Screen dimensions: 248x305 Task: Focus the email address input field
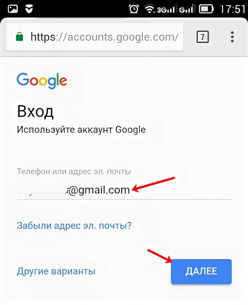(124, 190)
